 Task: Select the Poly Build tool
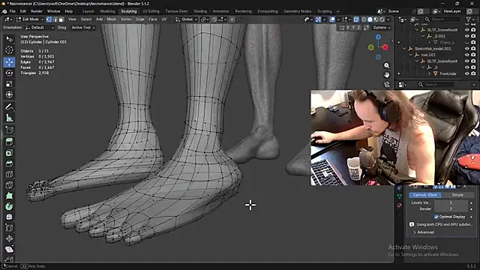(9, 196)
